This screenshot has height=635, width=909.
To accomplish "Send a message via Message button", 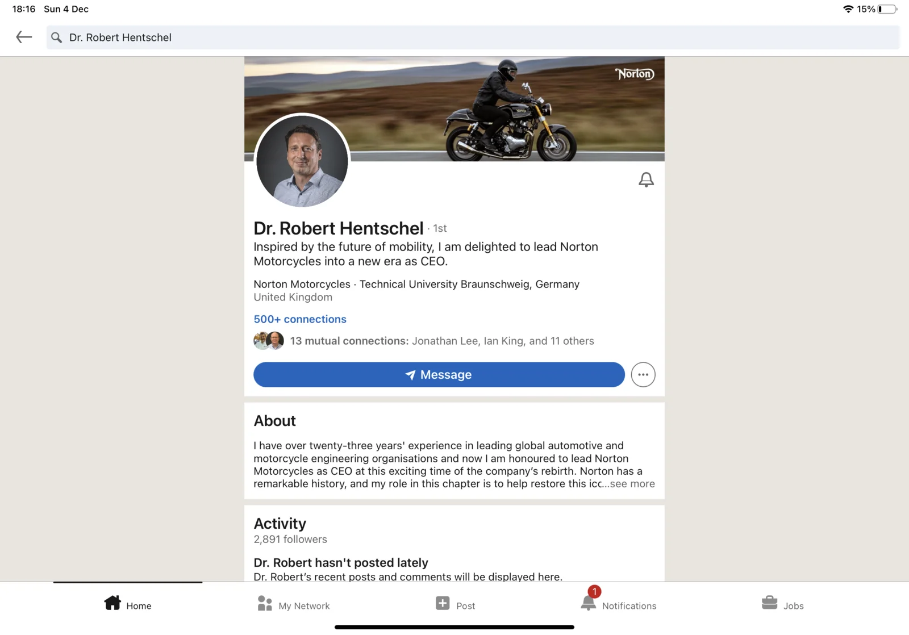I will pos(439,375).
